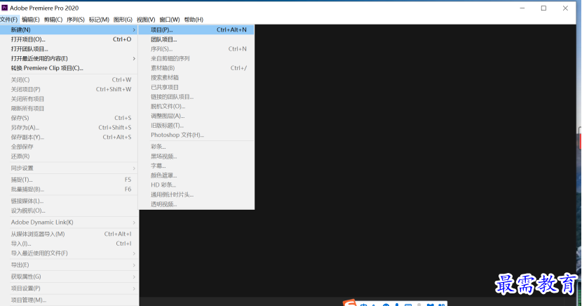Click 关闭项目(P) in File menu
Viewport: 582px width, 306px height.
coord(69,90)
